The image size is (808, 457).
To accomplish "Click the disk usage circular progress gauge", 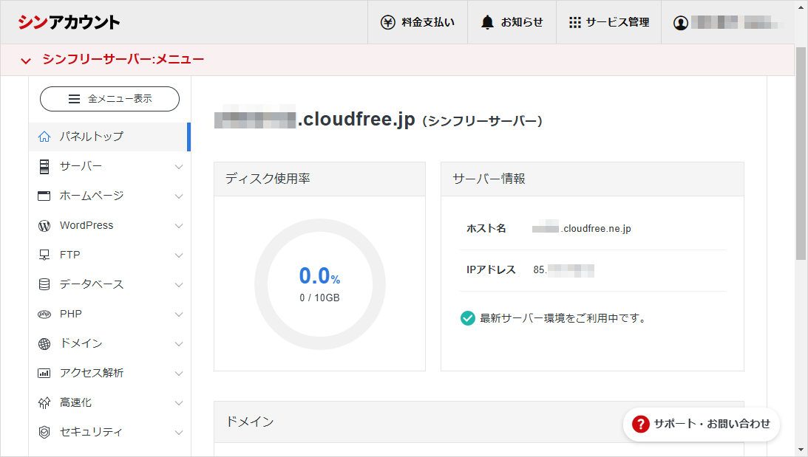I will [319, 284].
